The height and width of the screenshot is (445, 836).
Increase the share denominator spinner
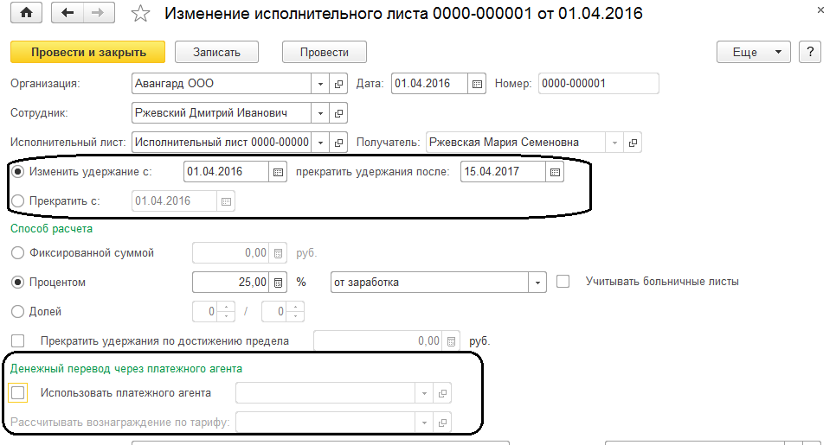coord(295,307)
